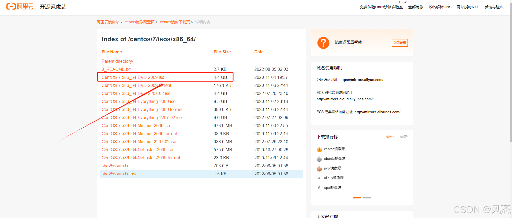Switch download ranking to 最新 tab
Image resolution: width=512 pixels, height=218 pixels.
pyautogui.click(x=404, y=137)
